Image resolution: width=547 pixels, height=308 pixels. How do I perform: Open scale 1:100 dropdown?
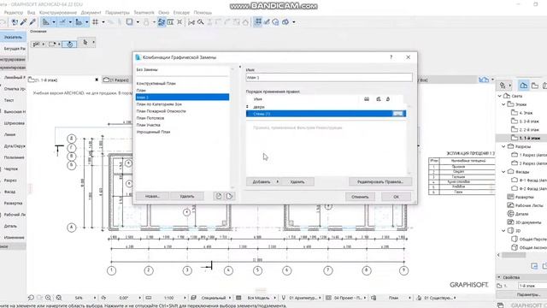tap(185, 298)
